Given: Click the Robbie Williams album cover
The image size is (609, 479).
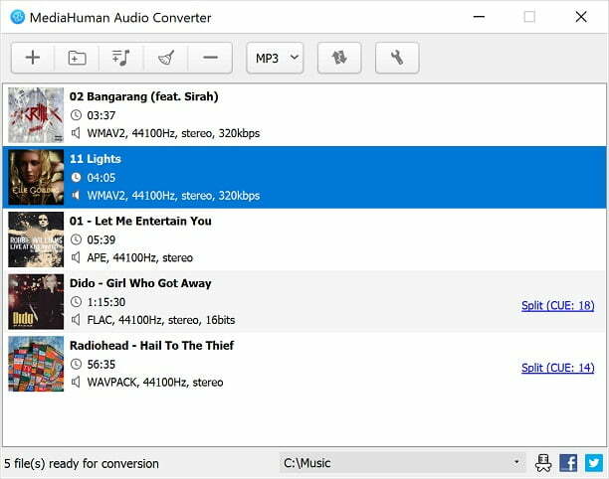Looking at the screenshot, I should point(36,239).
